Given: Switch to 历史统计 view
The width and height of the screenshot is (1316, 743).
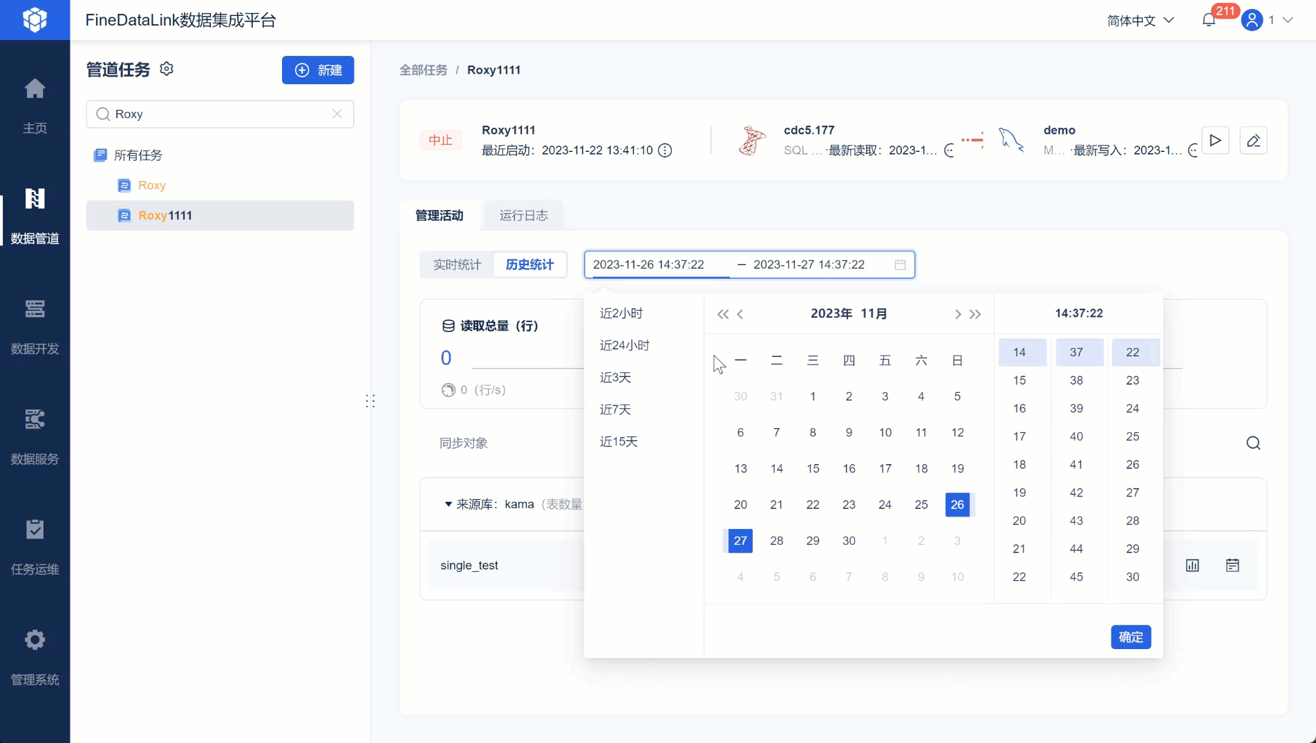Looking at the screenshot, I should pyautogui.click(x=529, y=264).
